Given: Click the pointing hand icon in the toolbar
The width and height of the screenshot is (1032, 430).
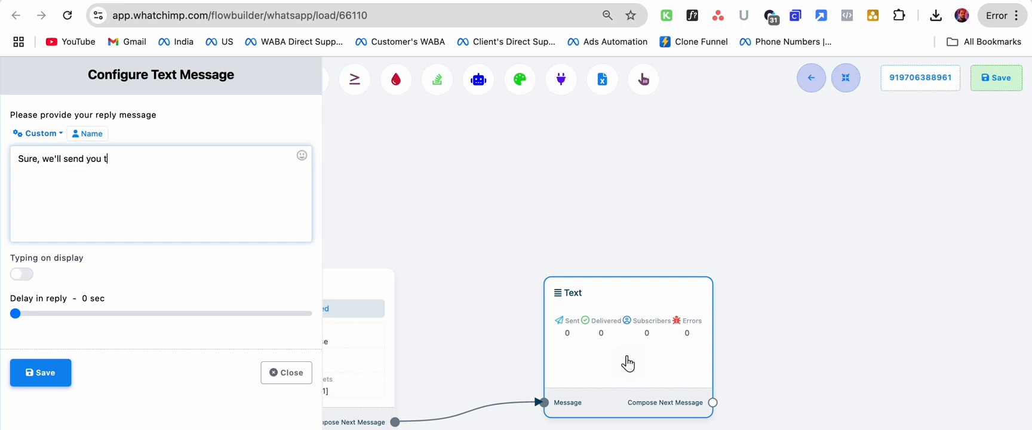Looking at the screenshot, I should point(644,79).
